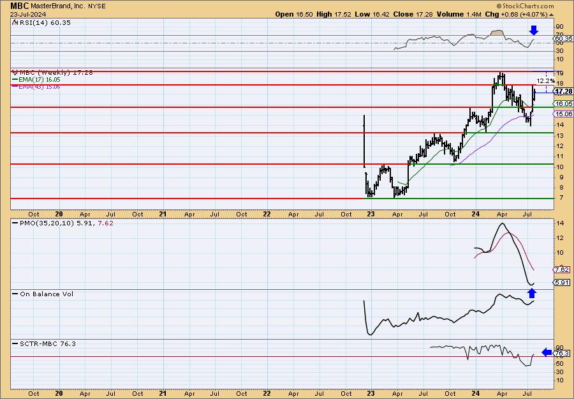This screenshot has width=574, height=399.
Task: Click the High 17.52 value
Action: tap(334, 14)
